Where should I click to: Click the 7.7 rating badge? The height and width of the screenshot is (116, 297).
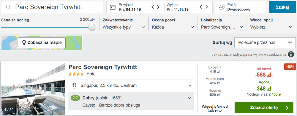pyautogui.click(x=75, y=98)
